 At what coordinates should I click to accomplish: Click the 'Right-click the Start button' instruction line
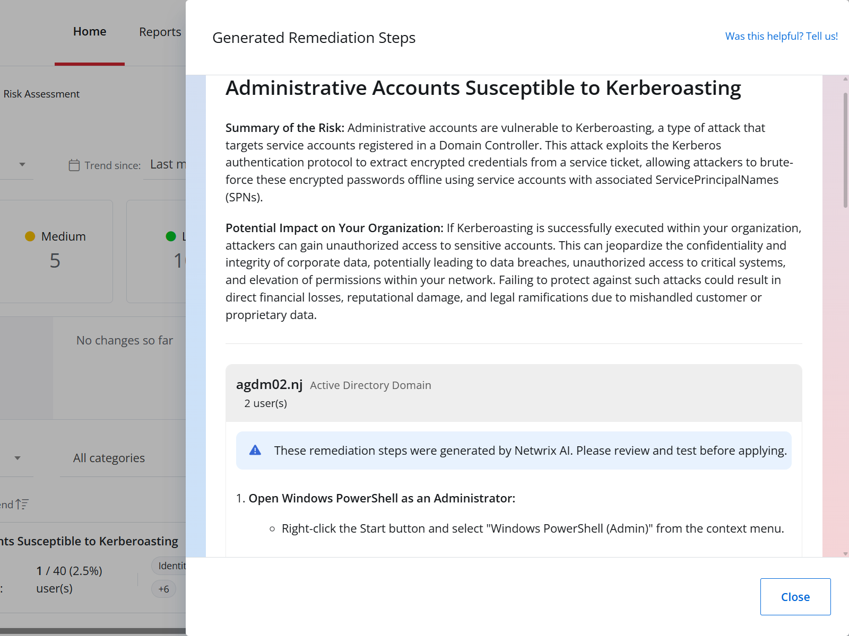tap(533, 528)
